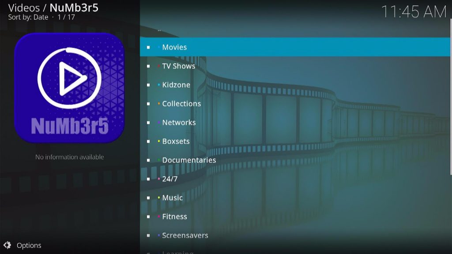Open the Boxsets category

pyautogui.click(x=295, y=141)
